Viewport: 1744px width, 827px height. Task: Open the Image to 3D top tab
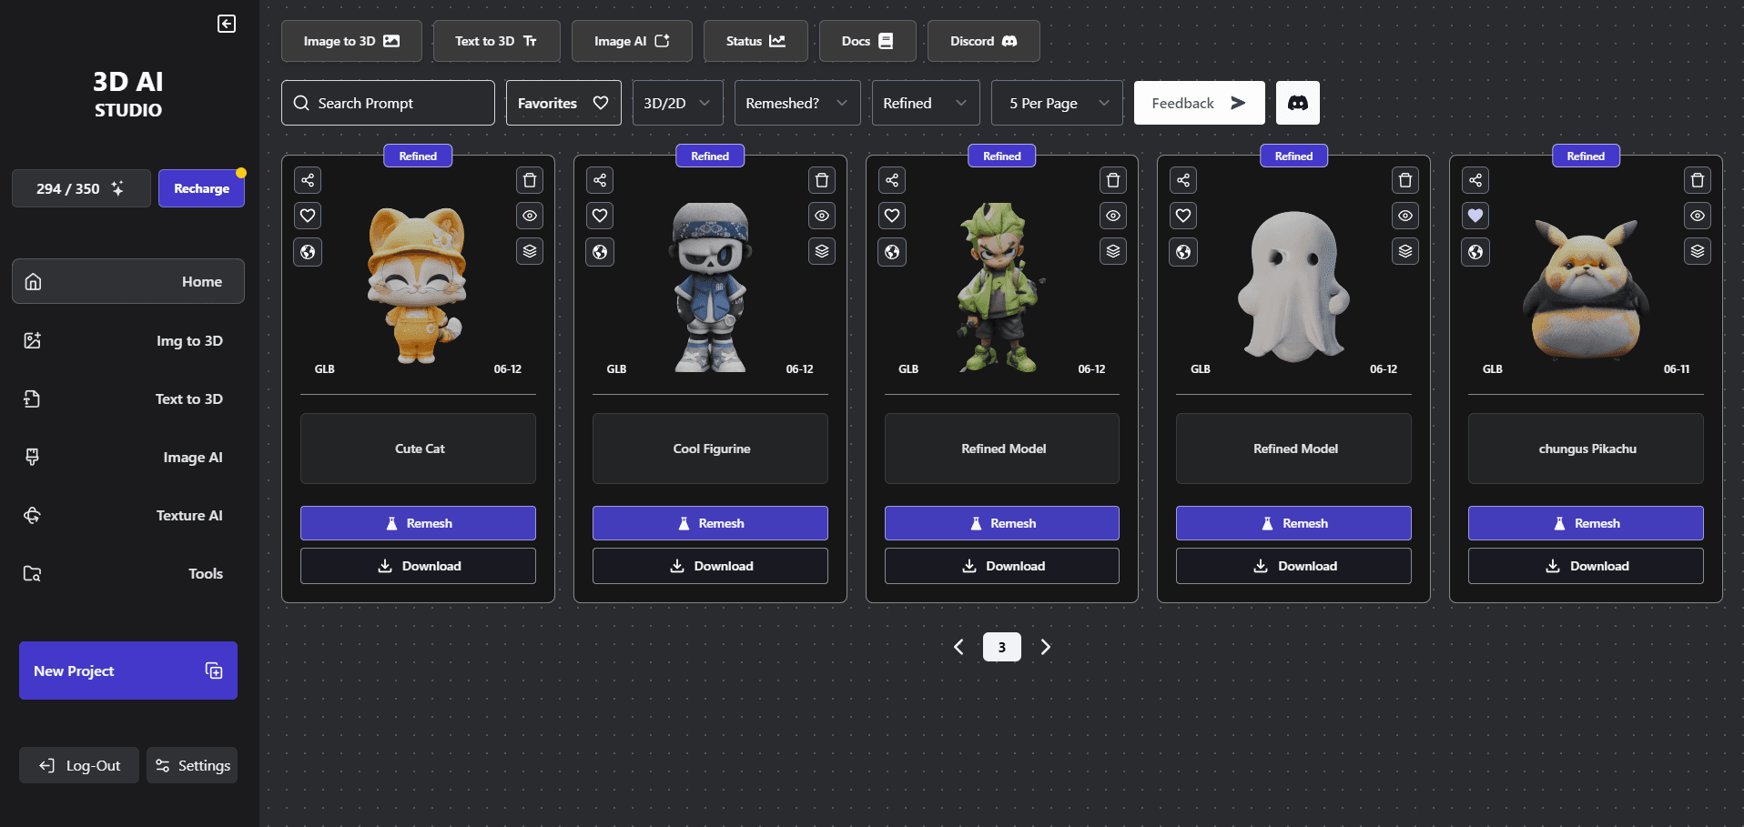[351, 41]
